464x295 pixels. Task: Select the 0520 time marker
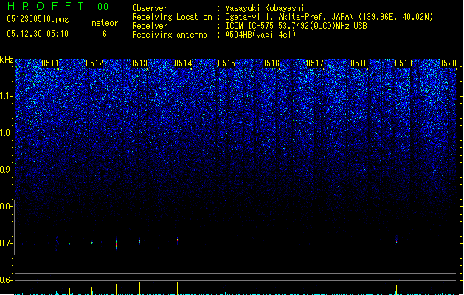tap(448, 64)
